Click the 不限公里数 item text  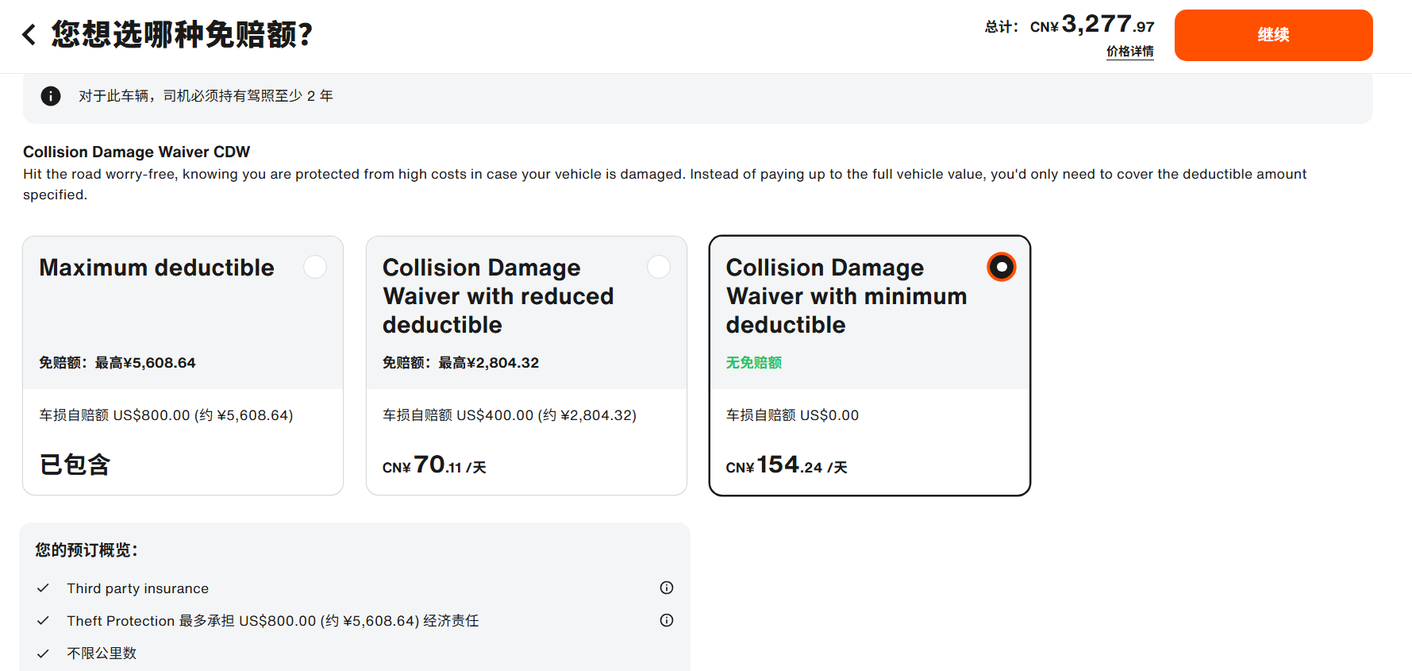coord(102,654)
